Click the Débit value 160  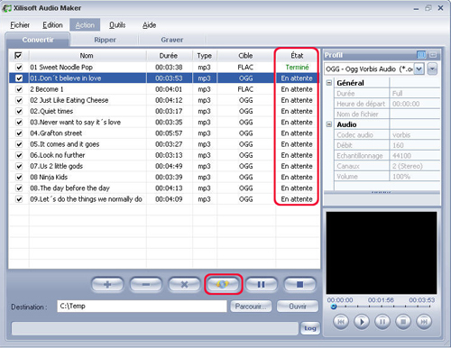[x=398, y=145]
